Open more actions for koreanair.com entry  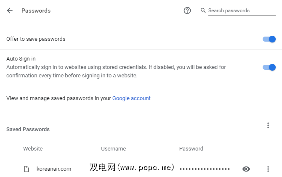(268, 169)
